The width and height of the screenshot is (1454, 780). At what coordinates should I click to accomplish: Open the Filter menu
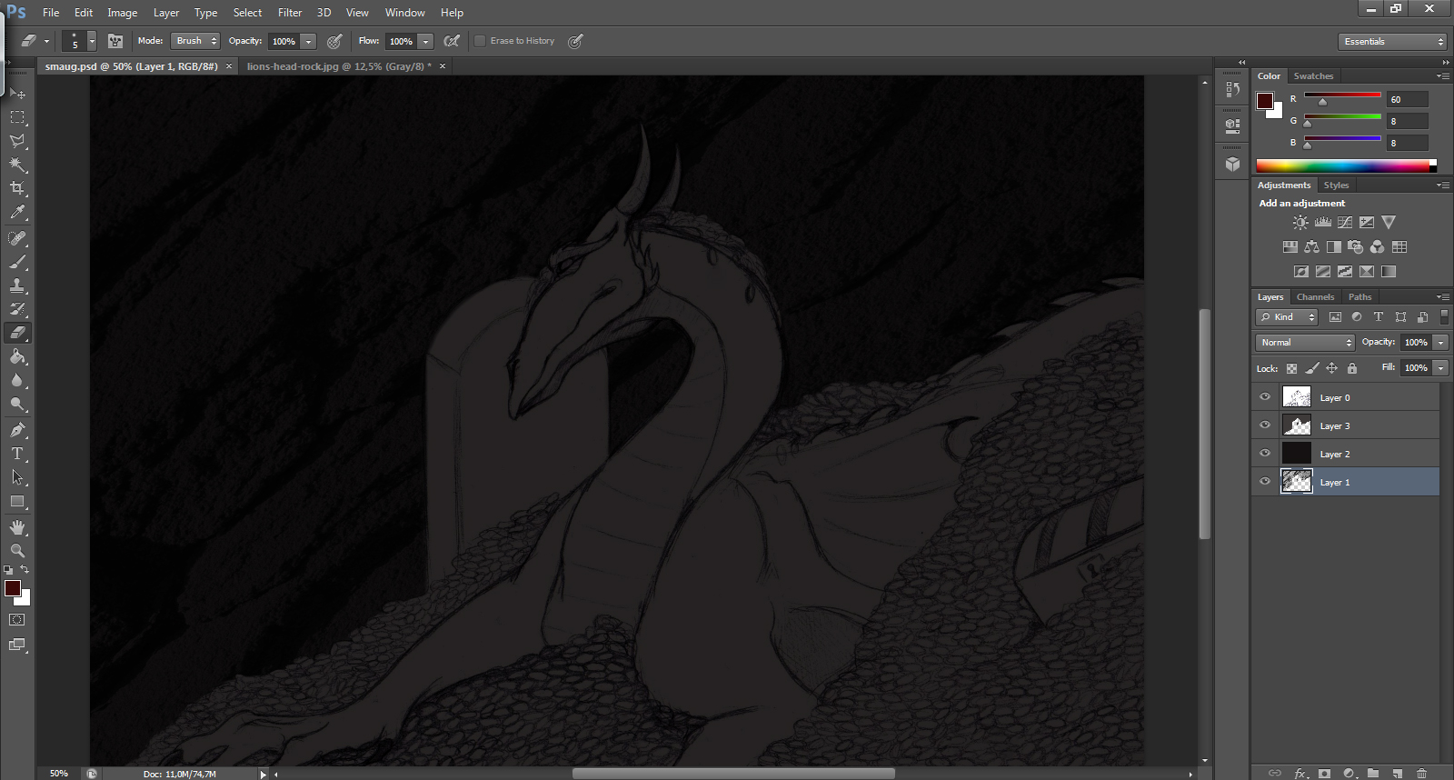point(290,13)
